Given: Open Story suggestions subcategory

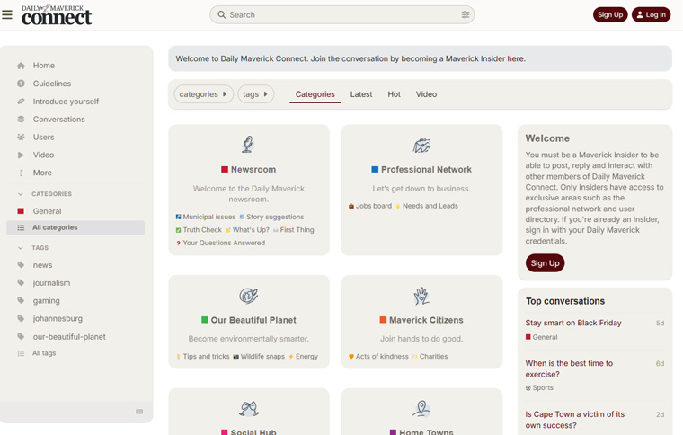Looking at the screenshot, I should click(x=271, y=217).
